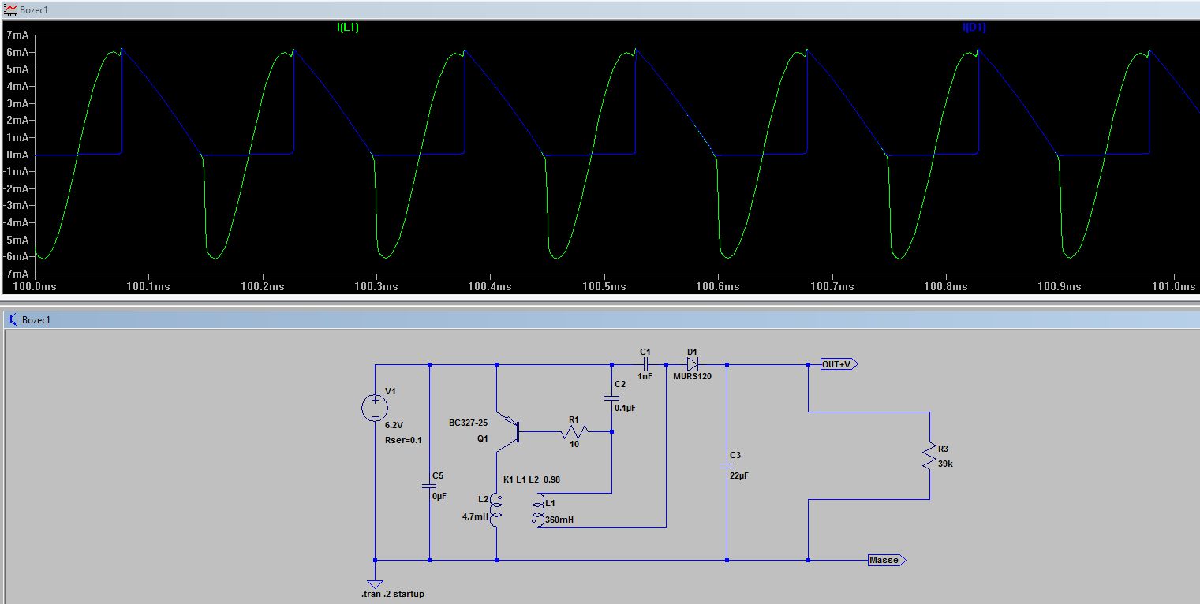
Task: Select the C1 capacitor symbol
Action: (645, 364)
